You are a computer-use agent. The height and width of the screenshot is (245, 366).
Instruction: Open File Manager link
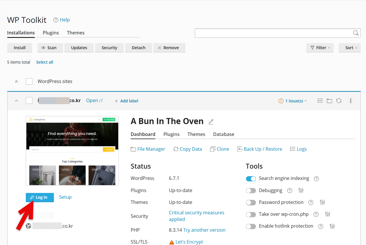click(148, 149)
